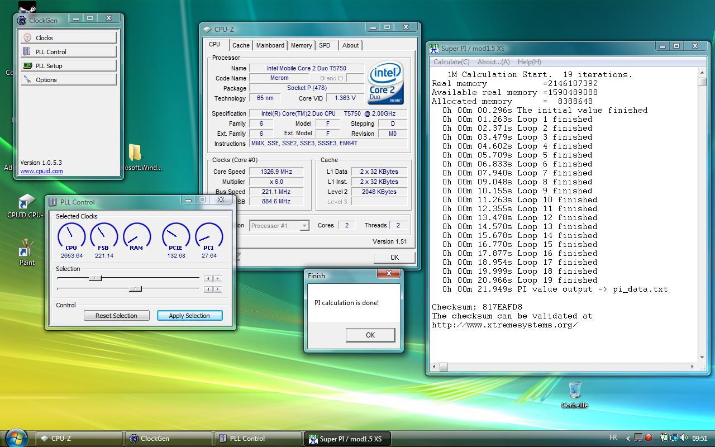
Task: Switch to the Cache tab in CPU-Z
Action: click(241, 45)
